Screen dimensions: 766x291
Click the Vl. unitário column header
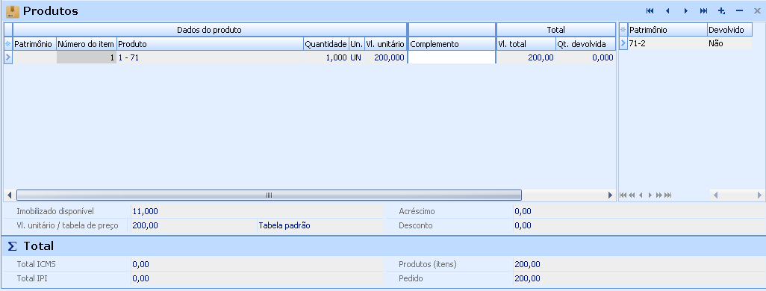[x=385, y=44]
